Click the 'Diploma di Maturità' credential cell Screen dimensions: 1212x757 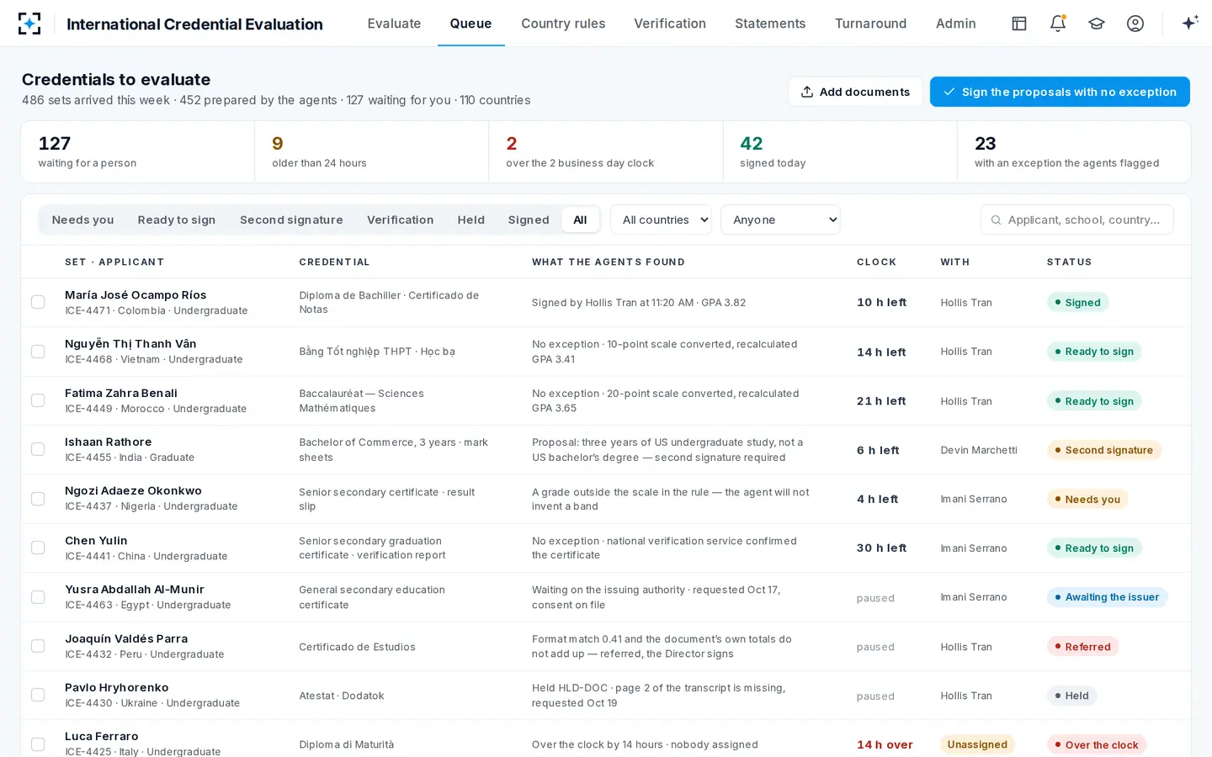click(347, 744)
